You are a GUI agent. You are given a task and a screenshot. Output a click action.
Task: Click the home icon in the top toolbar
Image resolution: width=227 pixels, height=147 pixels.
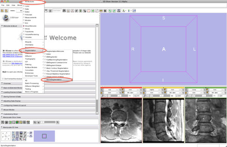coord(68,11)
